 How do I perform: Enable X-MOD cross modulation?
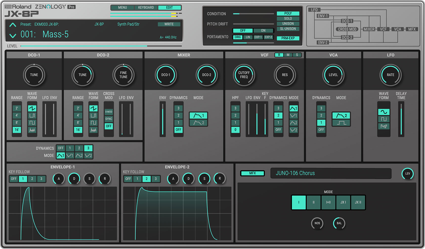109,112
